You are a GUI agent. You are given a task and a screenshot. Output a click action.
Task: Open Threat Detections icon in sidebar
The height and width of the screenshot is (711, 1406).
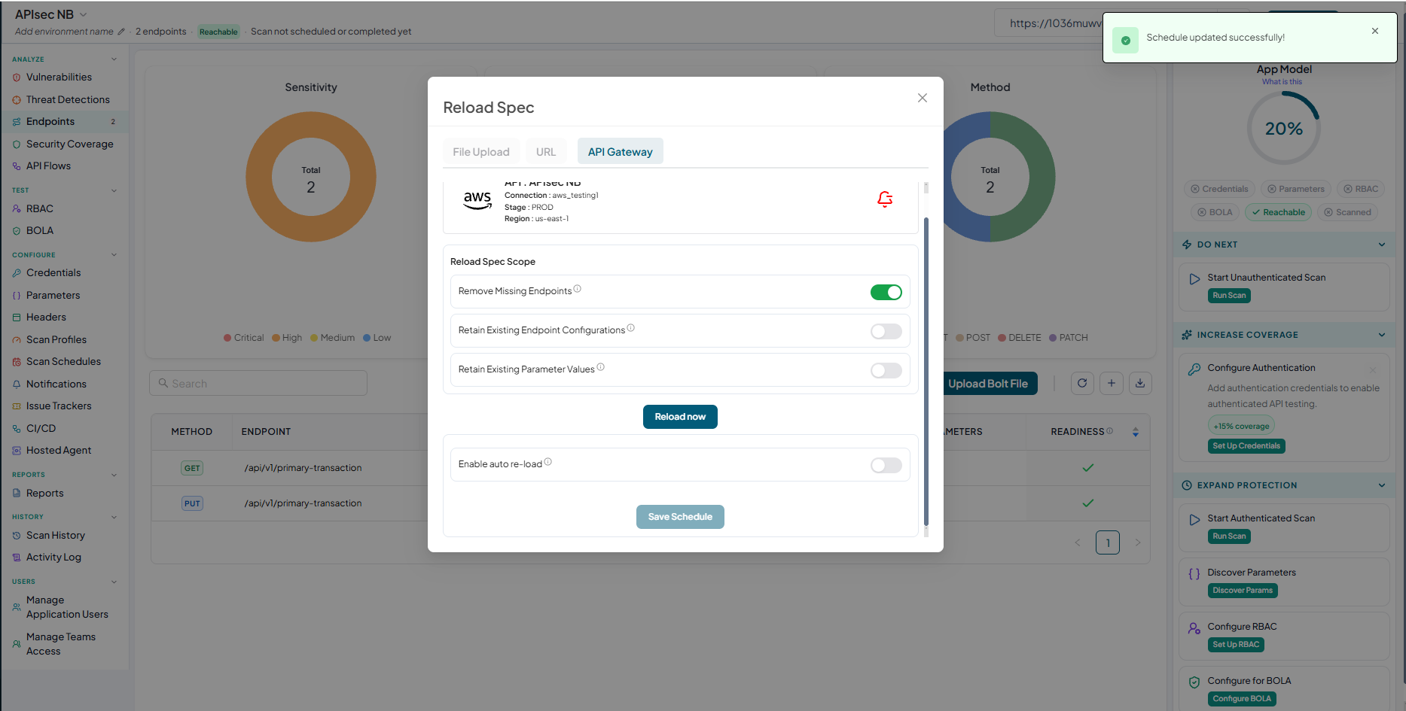pyautogui.click(x=17, y=100)
